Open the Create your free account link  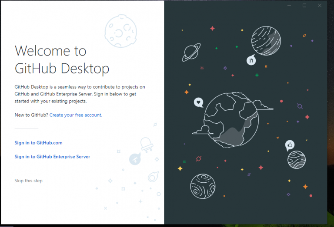pyautogui.click(x=75, y=115)
